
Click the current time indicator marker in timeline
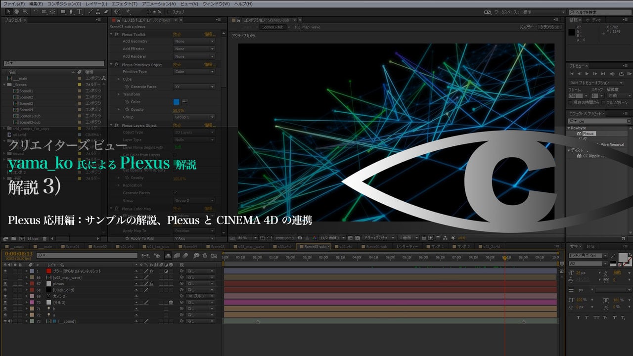(505, 258)
